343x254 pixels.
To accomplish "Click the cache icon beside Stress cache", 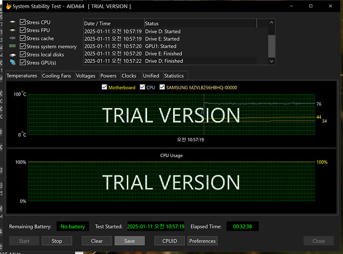I will (x=12, y=39).
